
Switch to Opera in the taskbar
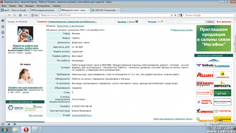click(x=26, y=130)
